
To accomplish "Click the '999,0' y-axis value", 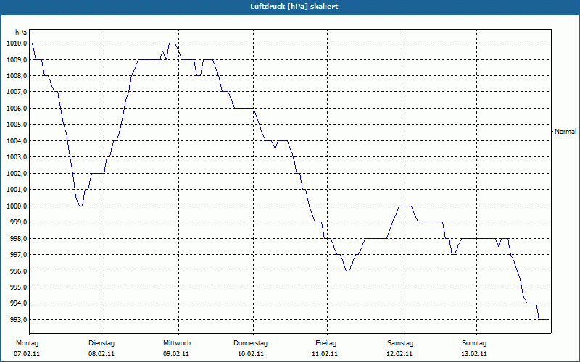I will click(19, 222).
